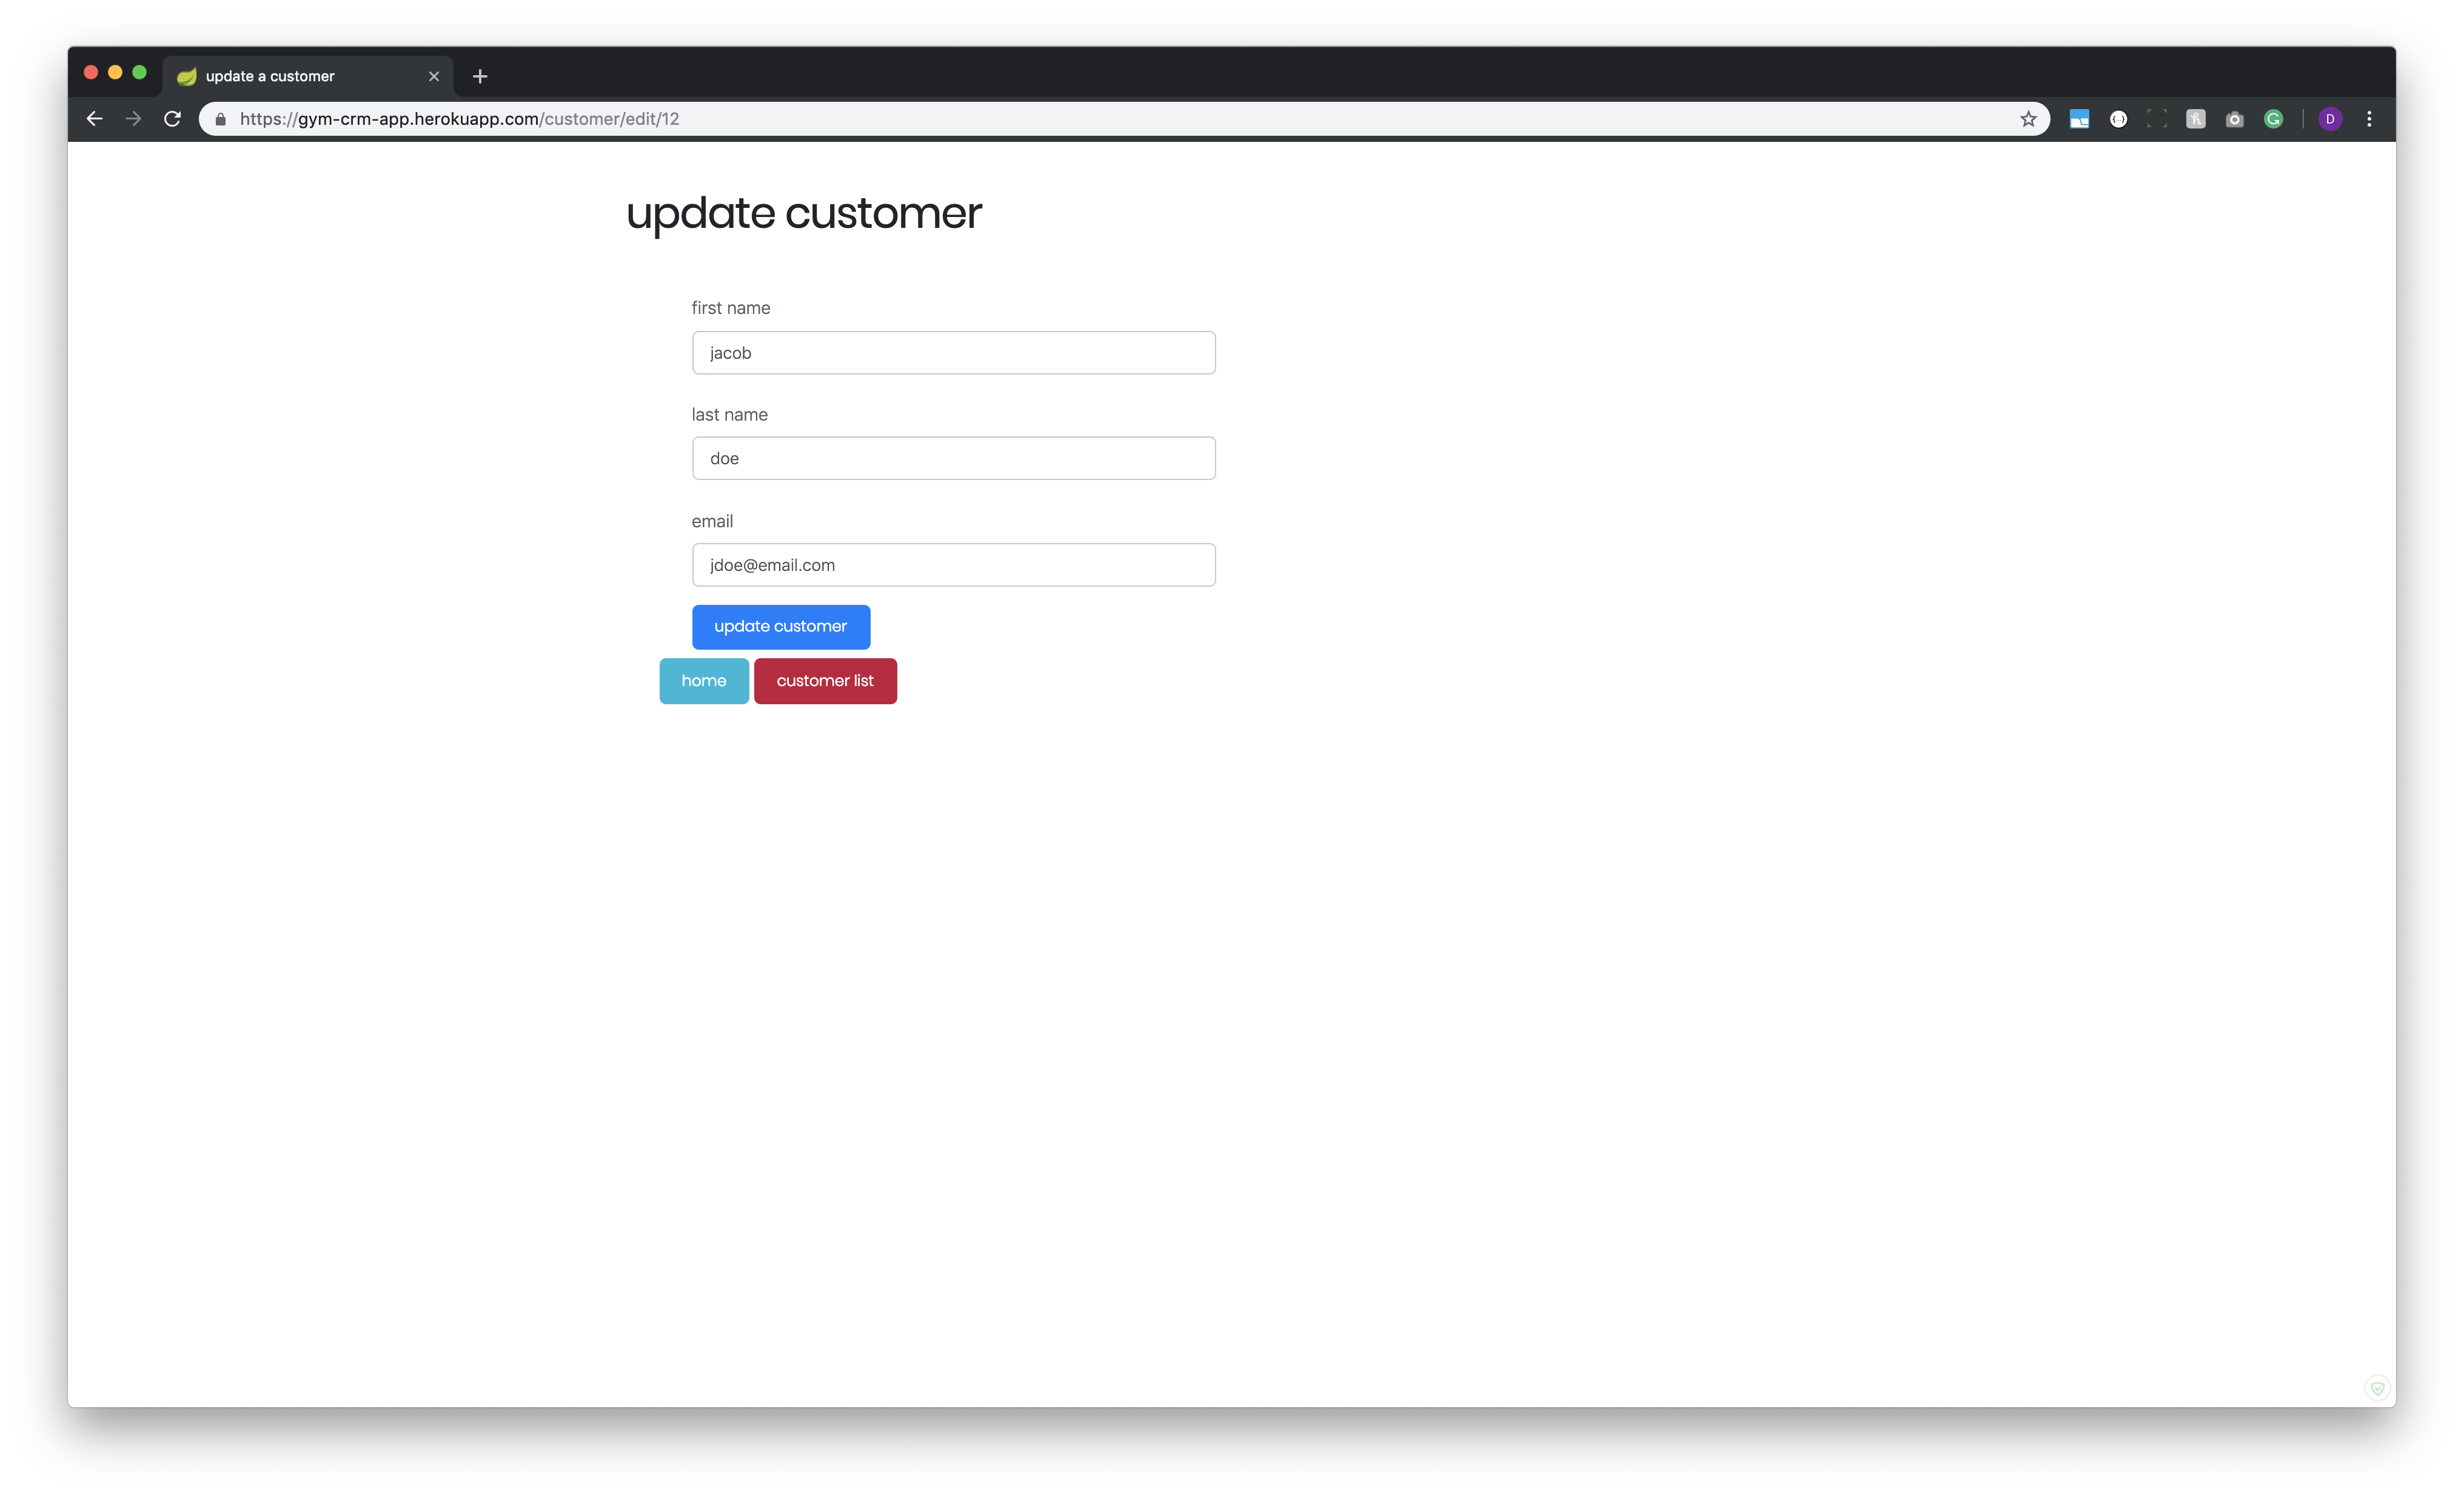Click the home navigation button
Viewport: 2464px width, 1497px height.
[704, 681]
